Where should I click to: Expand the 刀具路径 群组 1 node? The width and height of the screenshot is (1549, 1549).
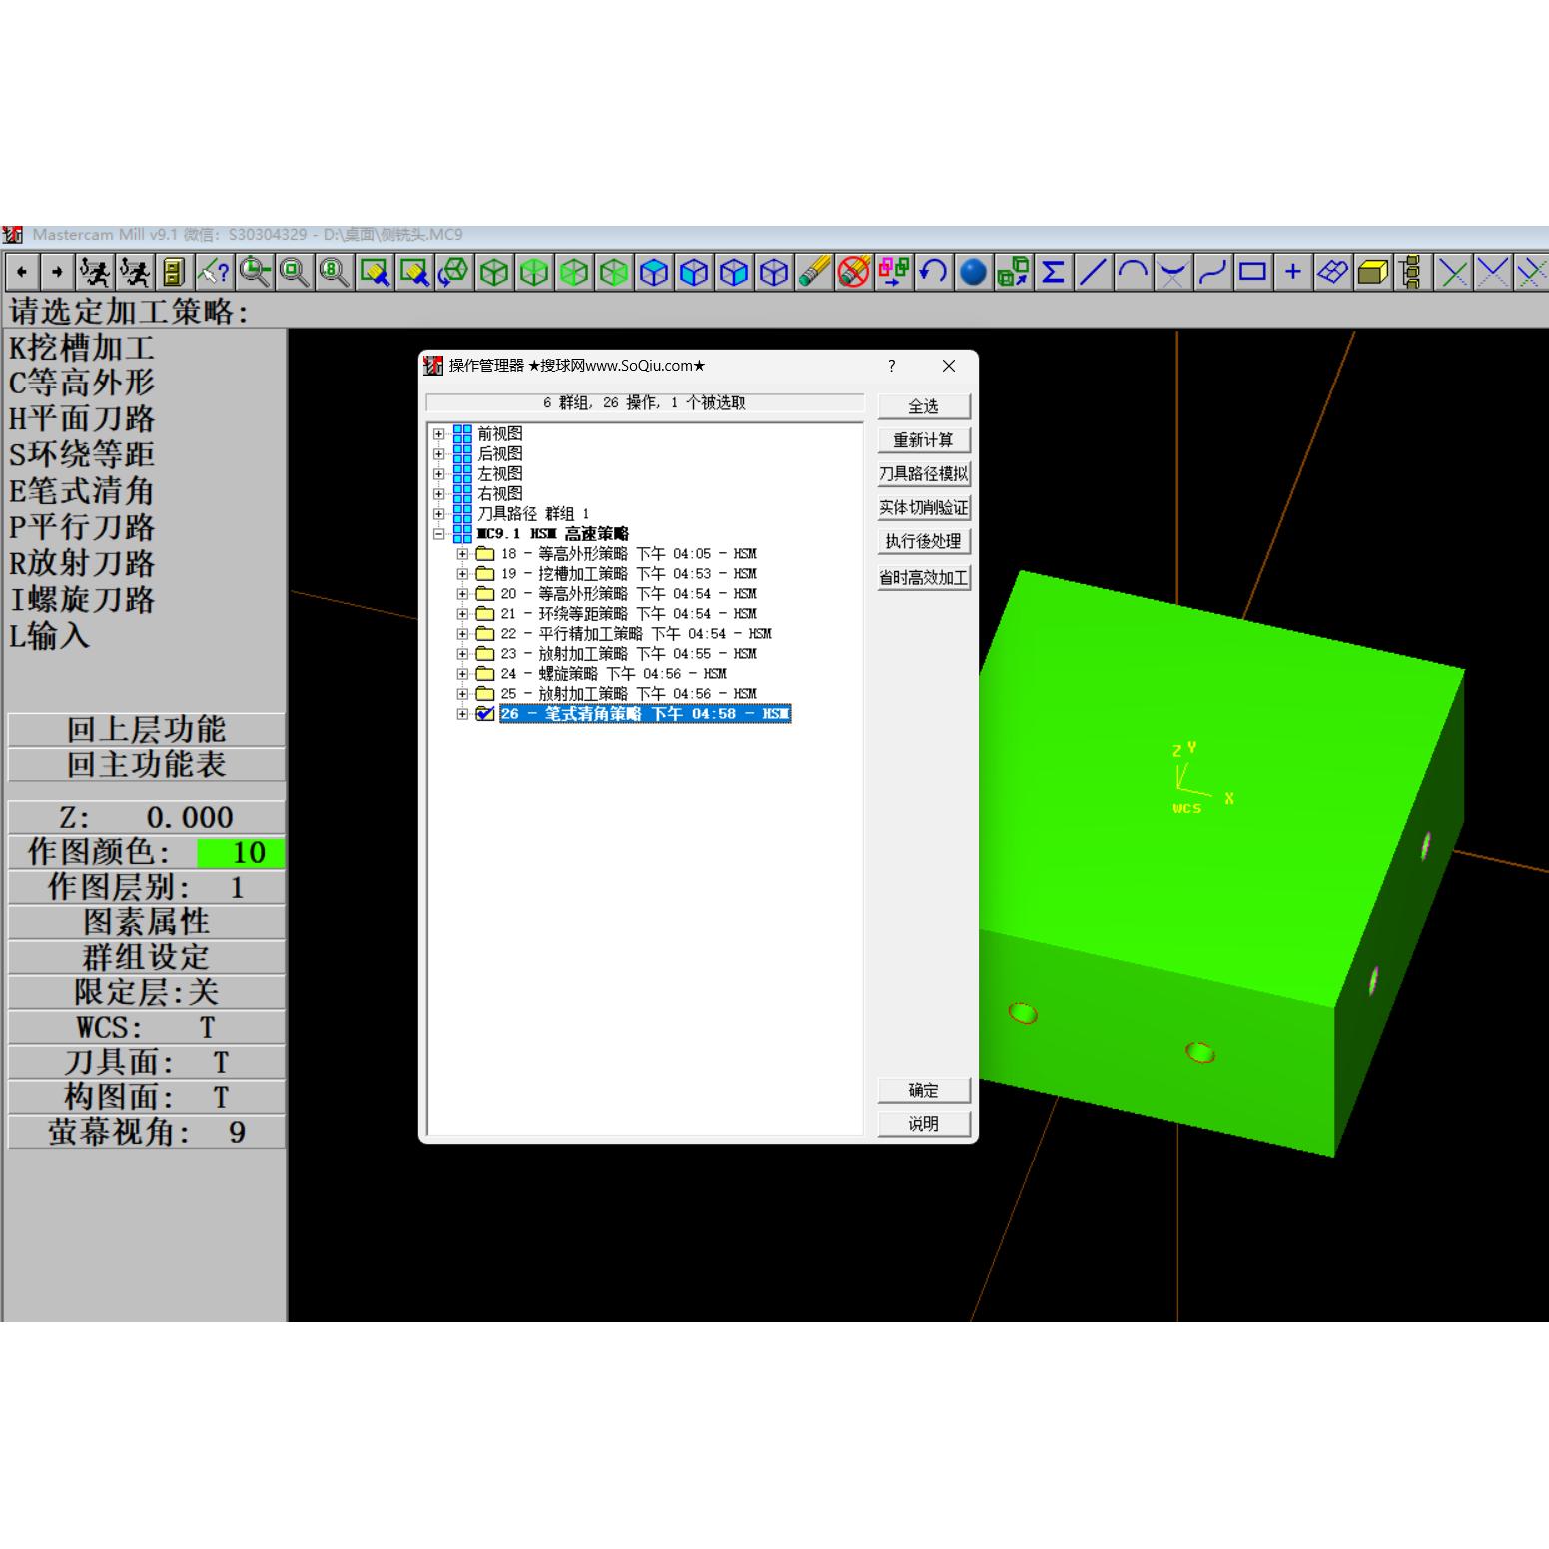pyautogui.click(x=438, y=514)
